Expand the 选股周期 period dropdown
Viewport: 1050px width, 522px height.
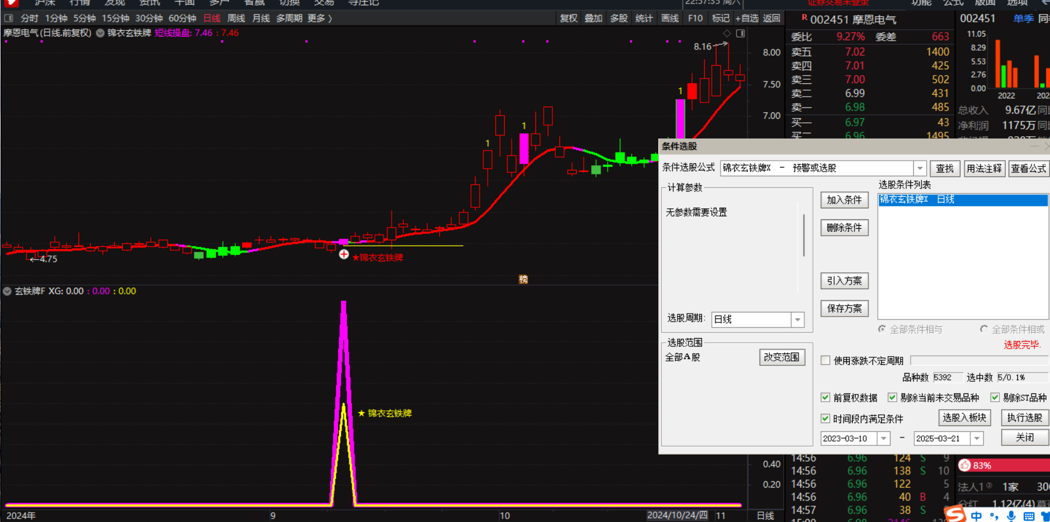tap(797, 319)
